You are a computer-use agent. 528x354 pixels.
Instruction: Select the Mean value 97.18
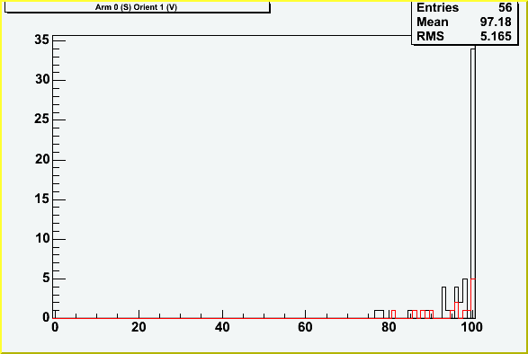click(x=496, y=22)
